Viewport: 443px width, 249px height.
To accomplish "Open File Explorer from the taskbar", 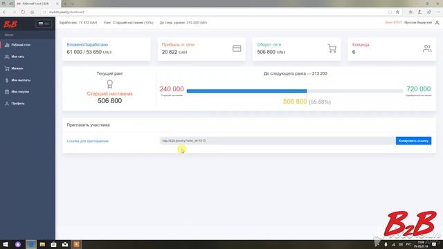I will pyautogui.click(x=42, y=244).
